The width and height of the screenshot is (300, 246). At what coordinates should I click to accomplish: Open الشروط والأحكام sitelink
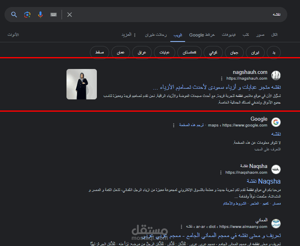click(x=235, y=204)
